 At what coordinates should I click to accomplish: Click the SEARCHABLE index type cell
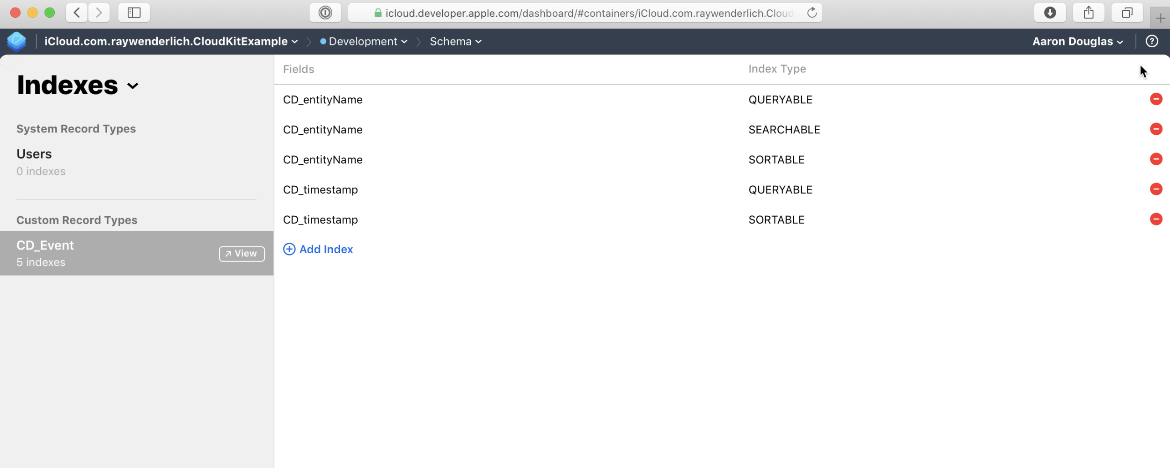tap(784, 130)
